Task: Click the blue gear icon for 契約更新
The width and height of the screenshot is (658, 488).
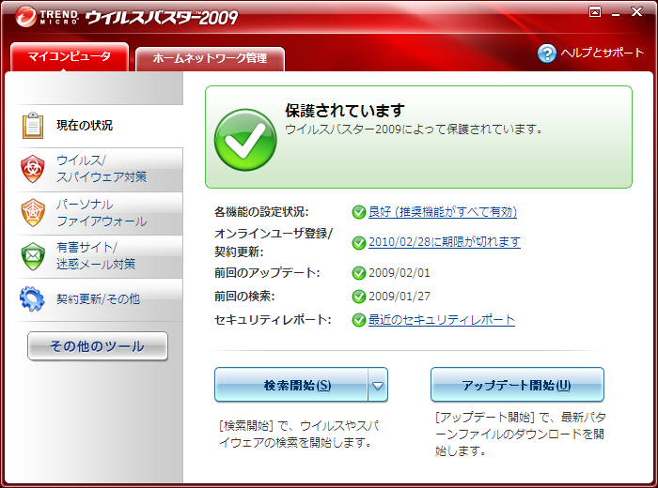Action: 33,299
